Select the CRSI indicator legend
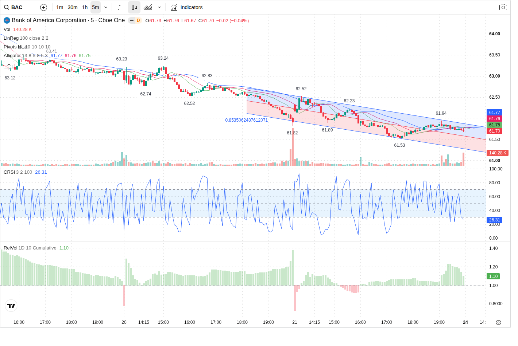 tap(9, 172)
